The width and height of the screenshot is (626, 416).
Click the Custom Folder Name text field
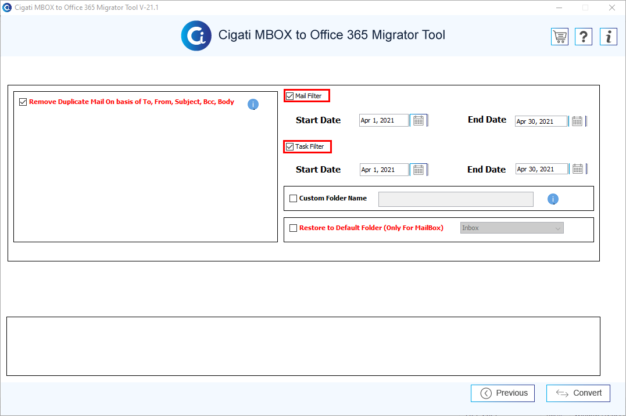[x=456, y=199]
